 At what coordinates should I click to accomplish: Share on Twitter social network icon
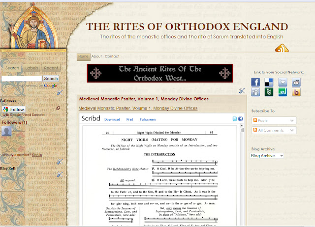pos(283,83)
